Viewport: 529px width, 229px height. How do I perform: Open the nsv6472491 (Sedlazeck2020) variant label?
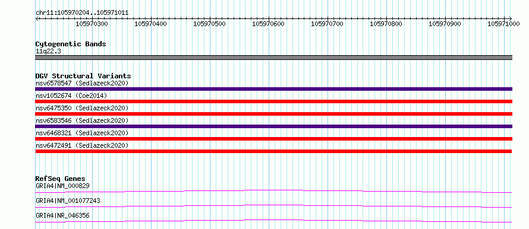tap(82, 145)
